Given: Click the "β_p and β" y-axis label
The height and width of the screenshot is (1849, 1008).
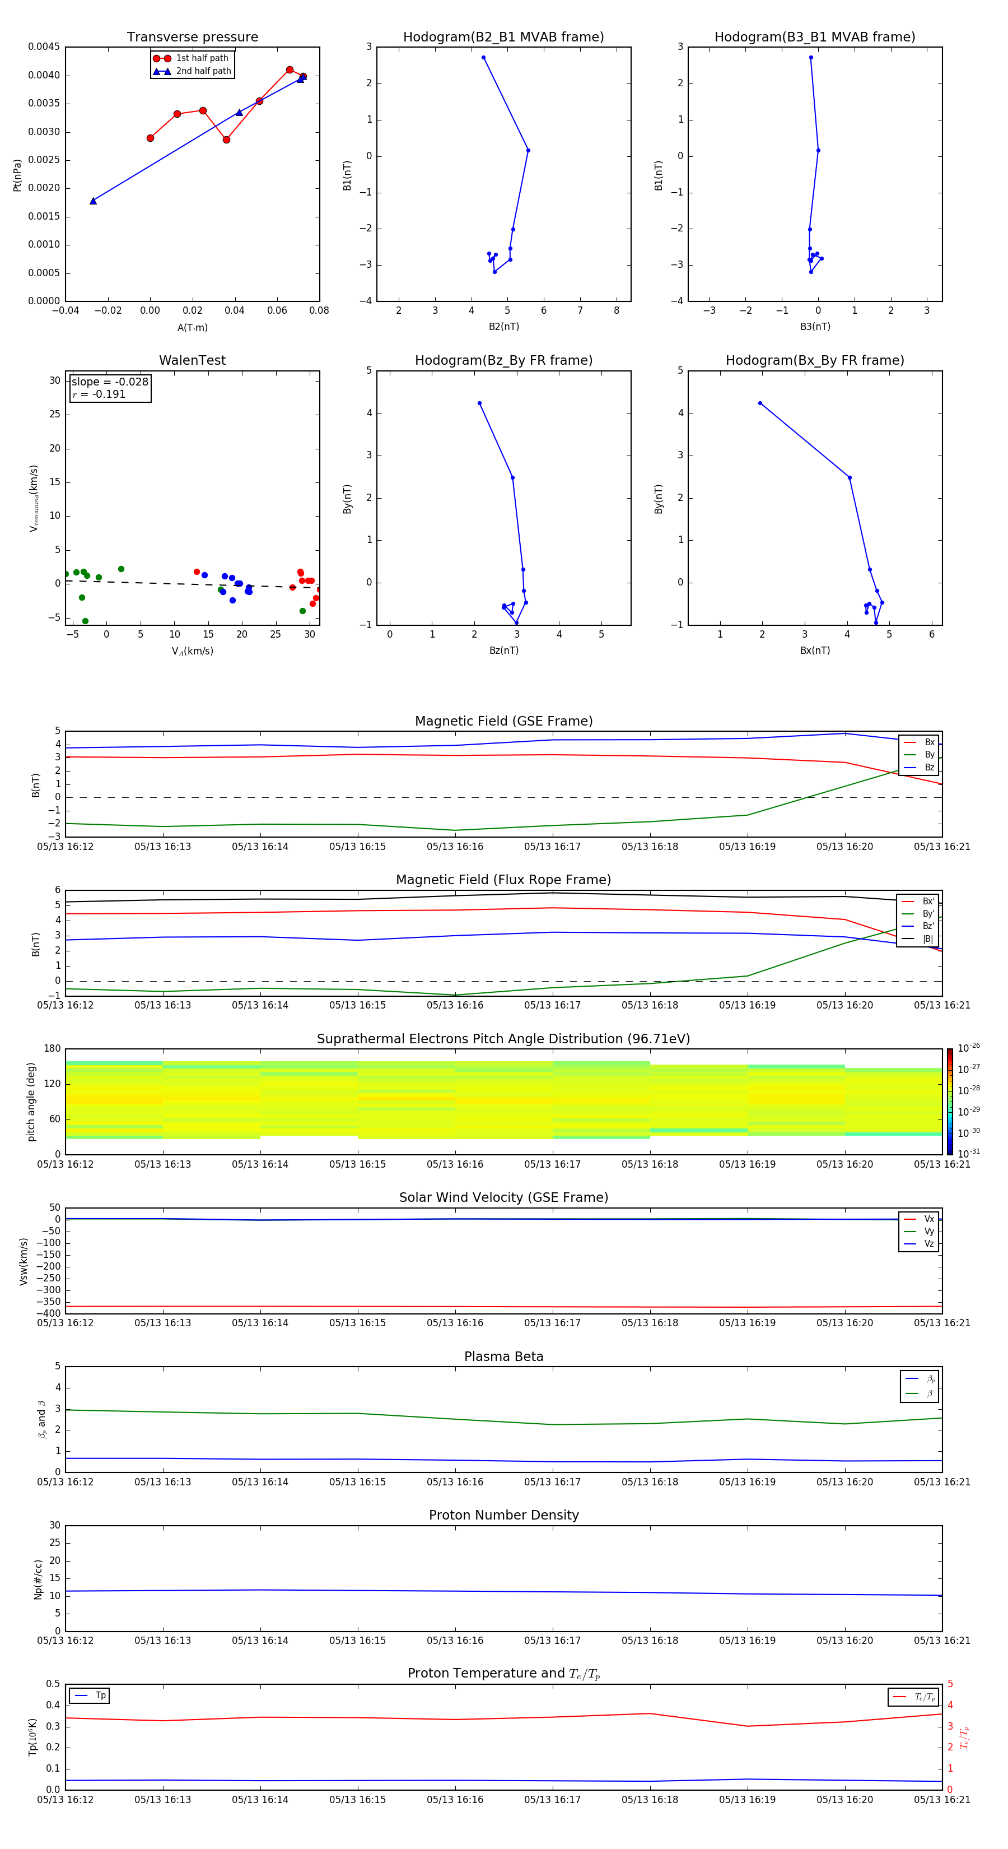Looking at the screenshot, I should coord(41,1419).
